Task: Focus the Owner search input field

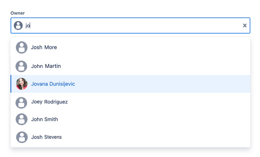Action: coord(130,26)
